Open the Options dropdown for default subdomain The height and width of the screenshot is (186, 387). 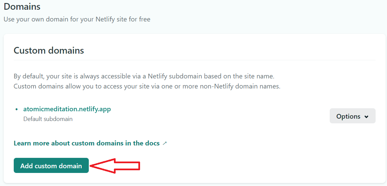point(352,116)
